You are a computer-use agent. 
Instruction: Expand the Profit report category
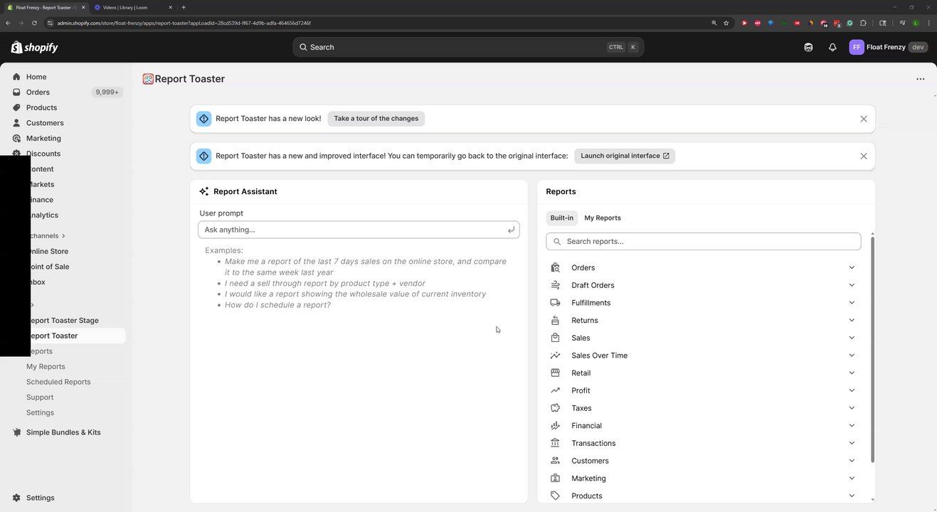tap(852, 390)
